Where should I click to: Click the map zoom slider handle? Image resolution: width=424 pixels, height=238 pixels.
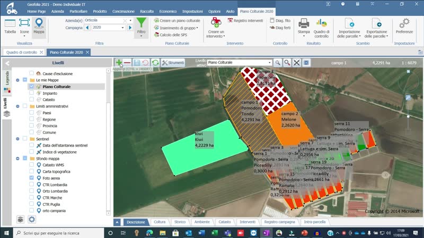click(x=408, y=116)
